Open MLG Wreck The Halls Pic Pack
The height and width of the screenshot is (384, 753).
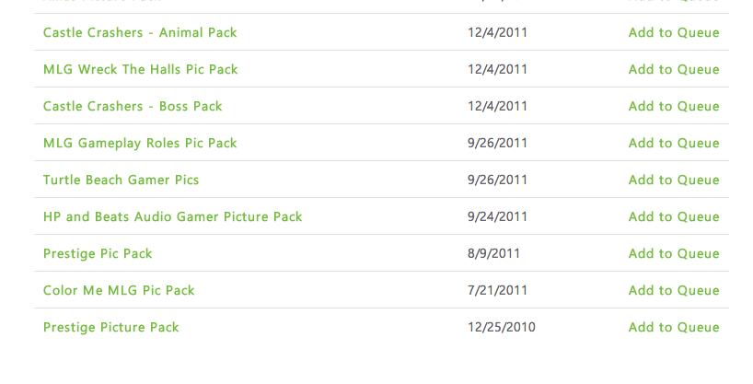coord(140,69)
